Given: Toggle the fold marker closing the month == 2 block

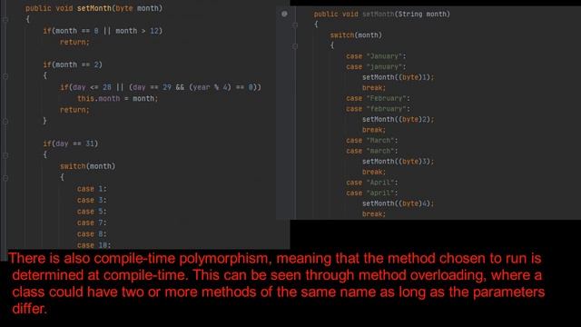Looking at the screenshot, I should click(5, 121).
